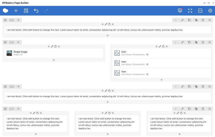
Task: Change layout of the third row
Action: [x=12, y=87]
